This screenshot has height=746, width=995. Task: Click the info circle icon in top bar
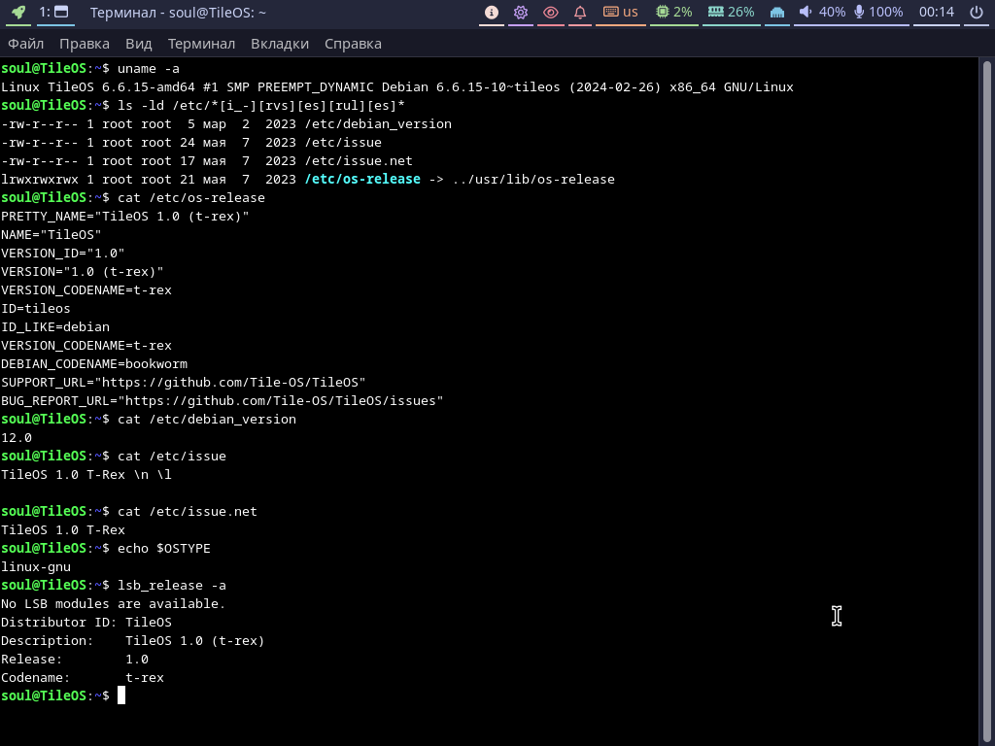click(x=491, y=12)
